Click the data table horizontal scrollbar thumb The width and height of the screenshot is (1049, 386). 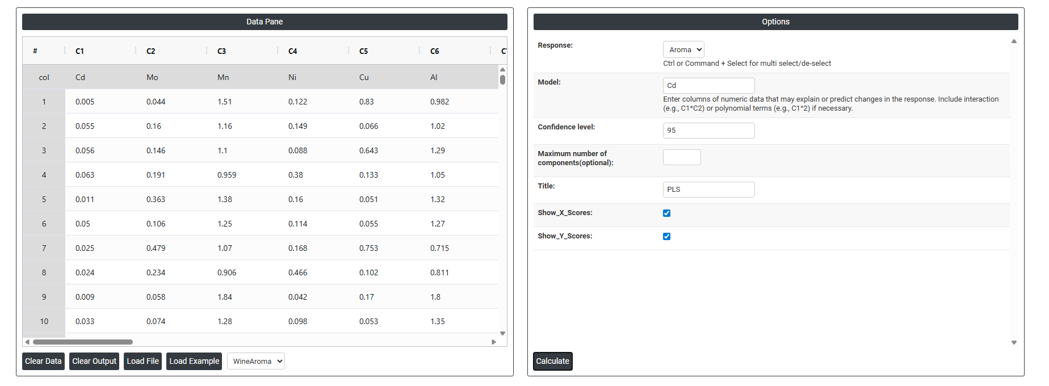83,342
